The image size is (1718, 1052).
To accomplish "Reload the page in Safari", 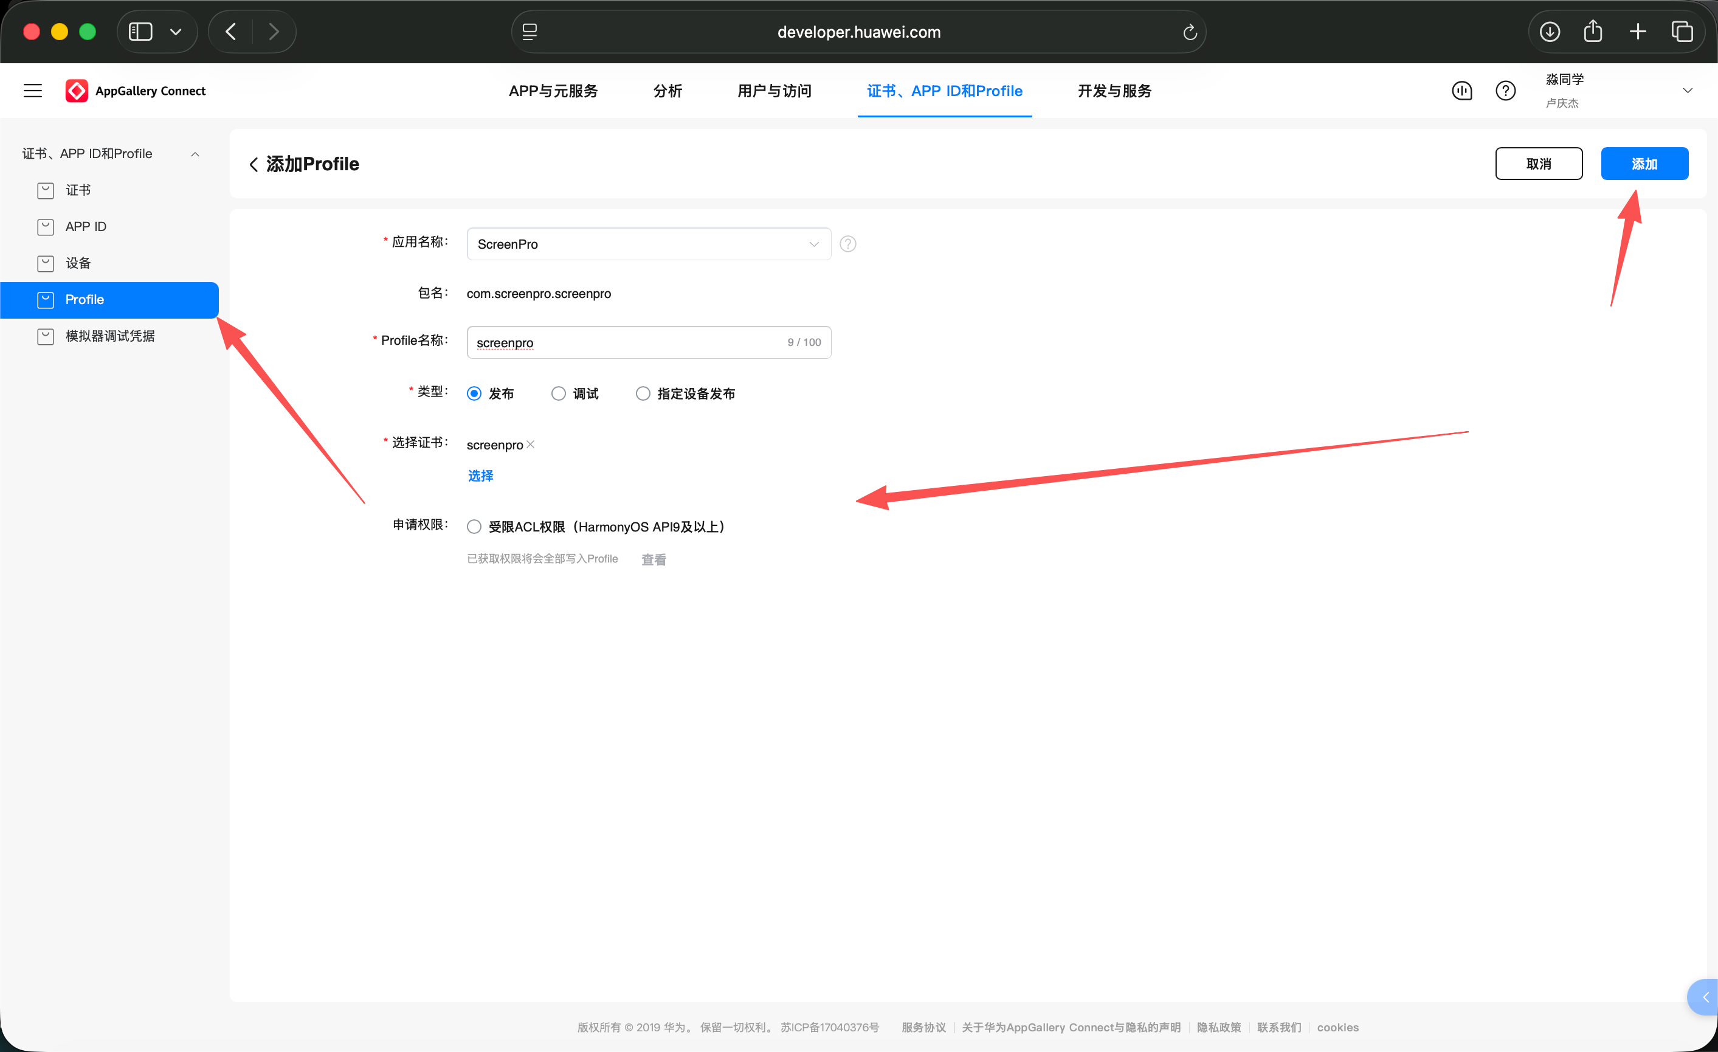I will point(1190,32).
